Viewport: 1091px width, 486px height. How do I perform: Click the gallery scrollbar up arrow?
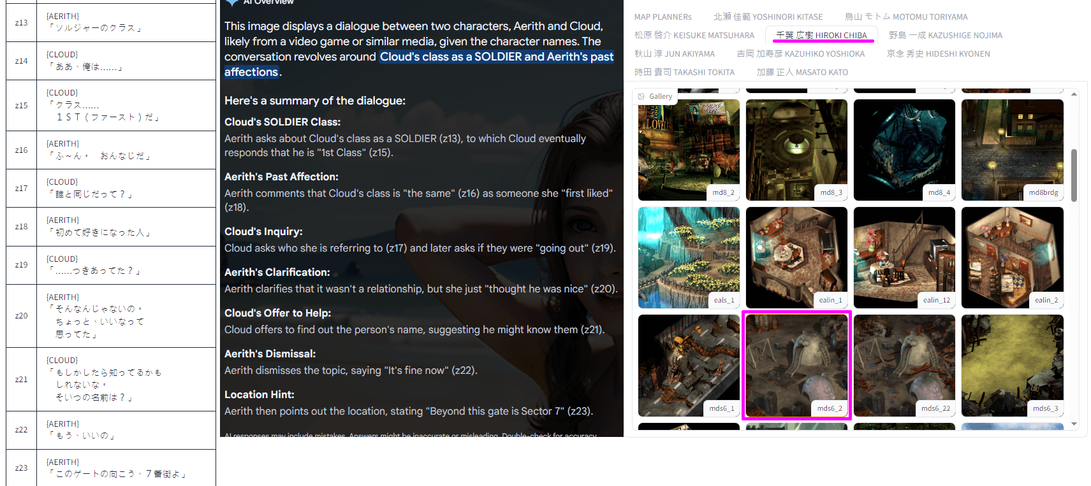(1074, 94)
